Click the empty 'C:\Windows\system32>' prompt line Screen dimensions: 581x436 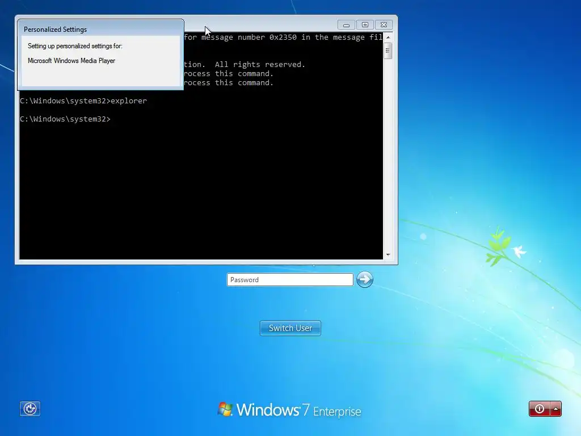tap(65, 119)
